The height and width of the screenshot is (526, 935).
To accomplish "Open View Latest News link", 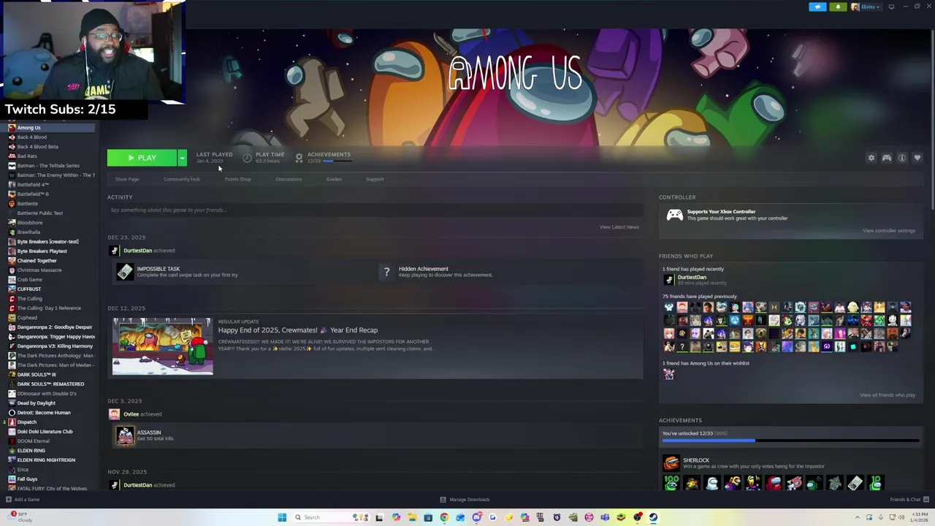I will [x=619, y=227].
